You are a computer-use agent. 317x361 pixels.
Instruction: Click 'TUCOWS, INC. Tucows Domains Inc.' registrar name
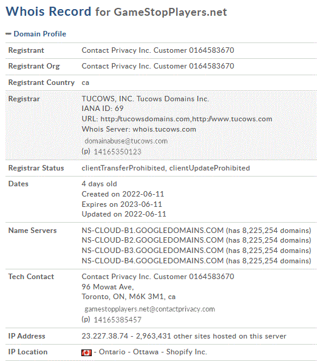(x=145, y=99)
